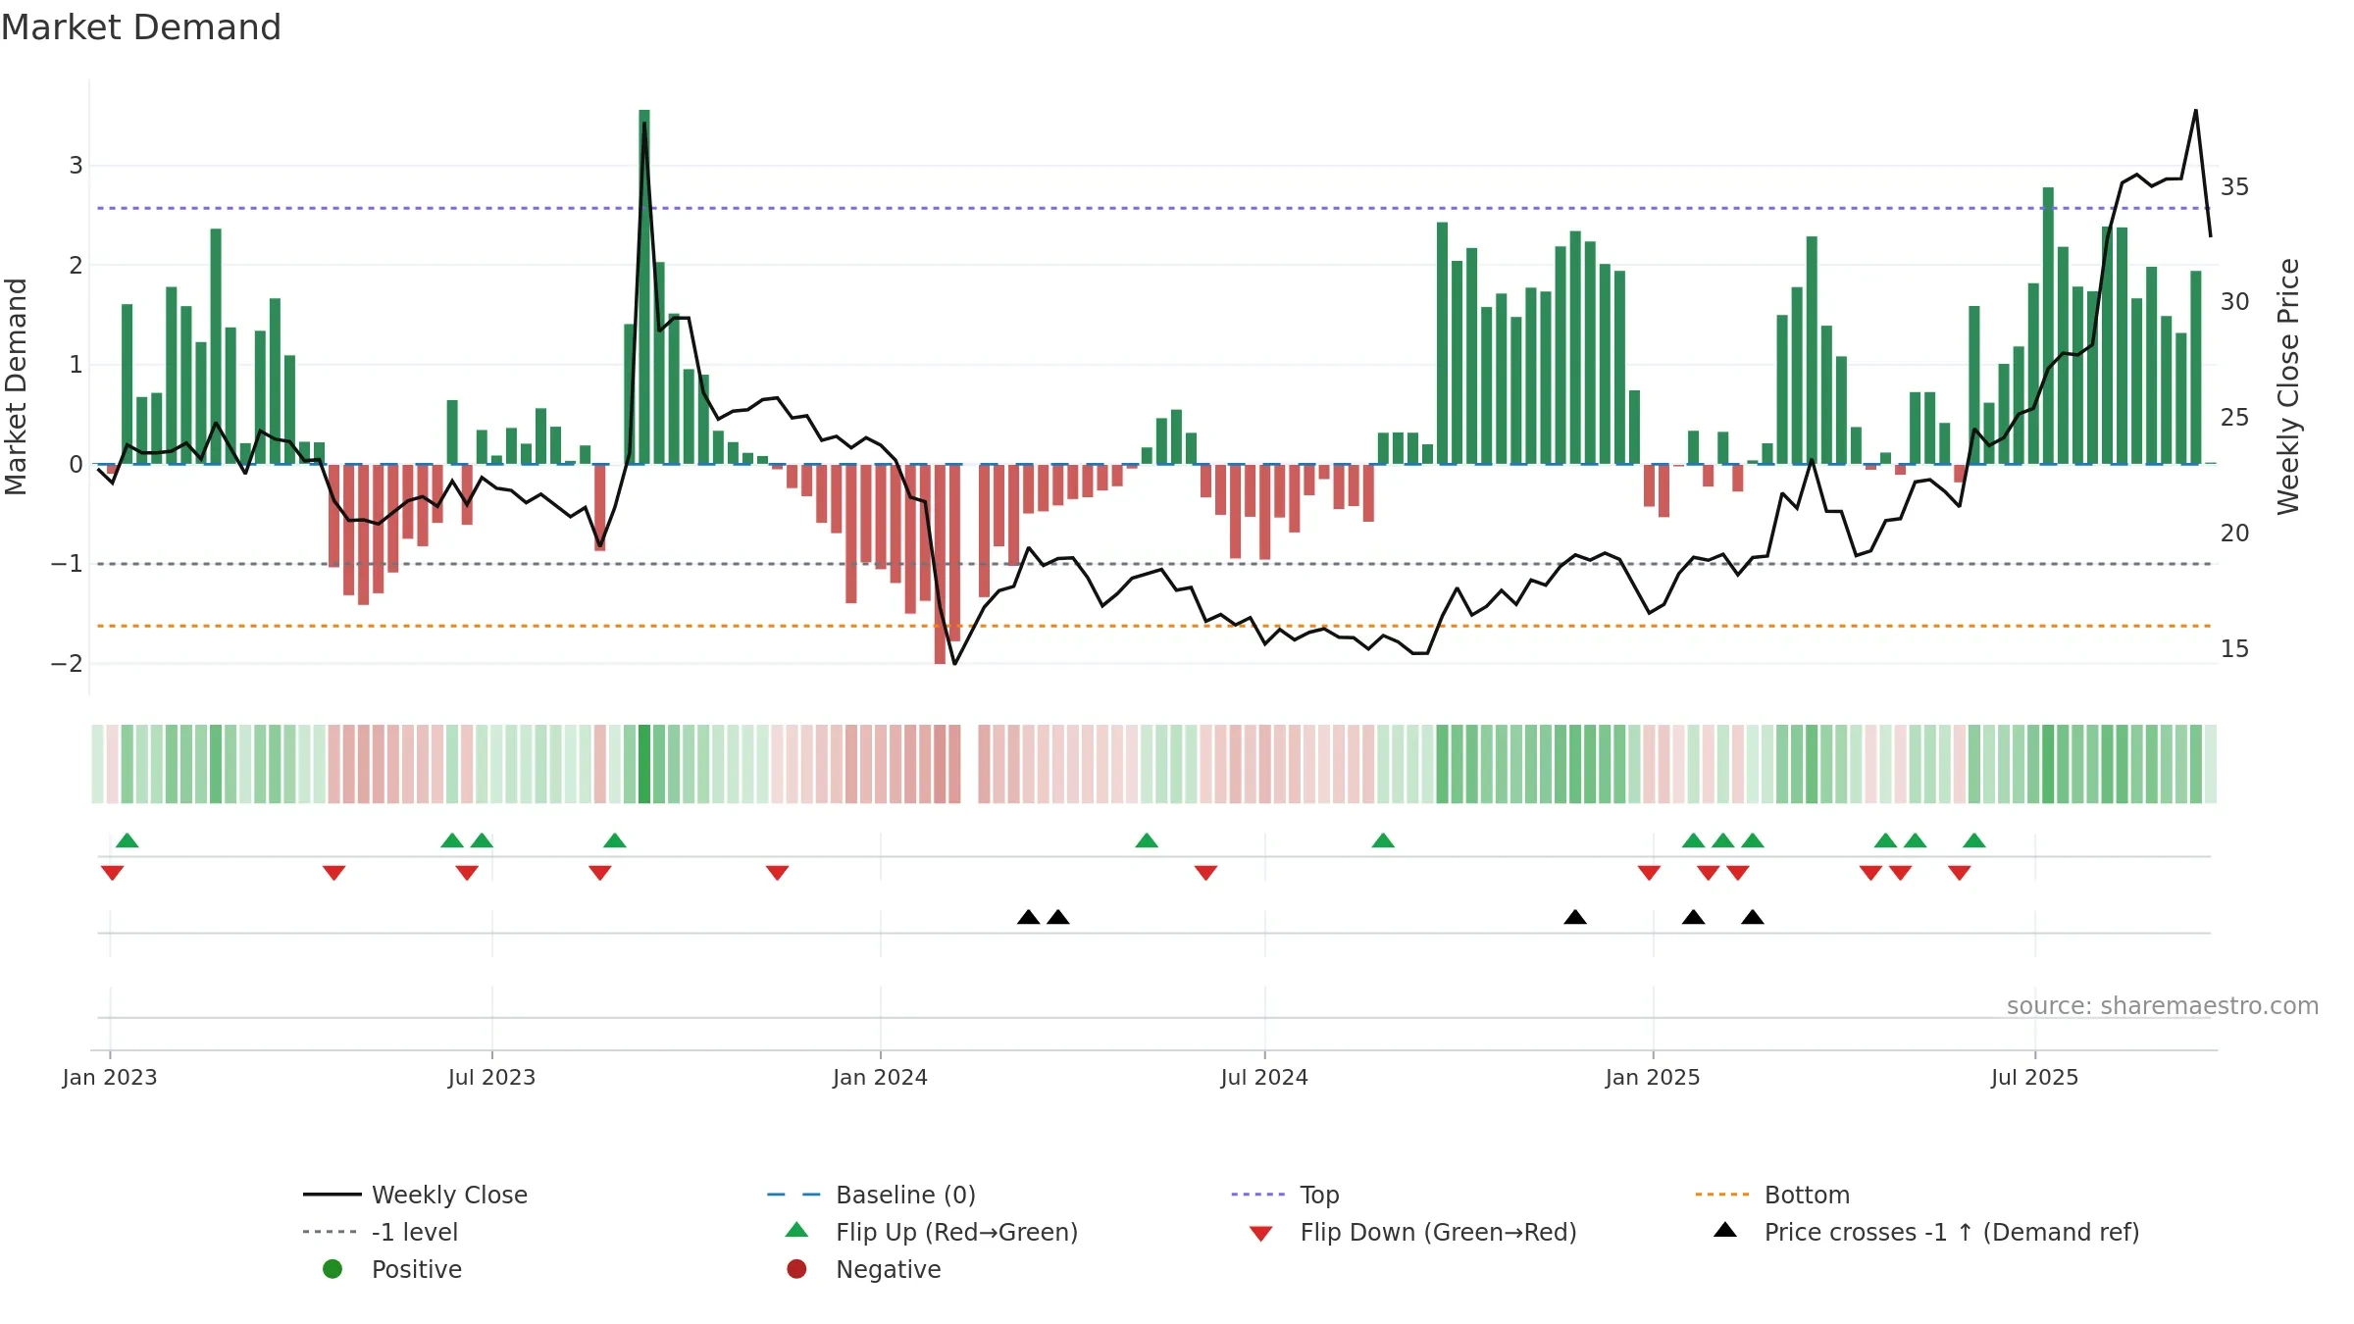Click the red Flip Down legend triangle icon
This screenshot has width=2354, height=1324.
(x=1261, y=1234)
